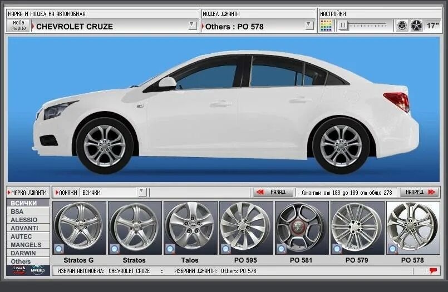Select 'ВСИЧКИ' in wheel brand list
The height and width of the screenshot is (292, 448).
28,203
